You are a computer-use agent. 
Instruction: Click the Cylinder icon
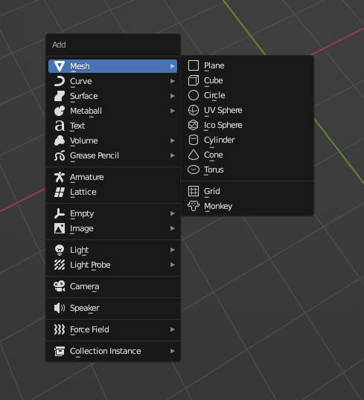click(x=194, y=140)
